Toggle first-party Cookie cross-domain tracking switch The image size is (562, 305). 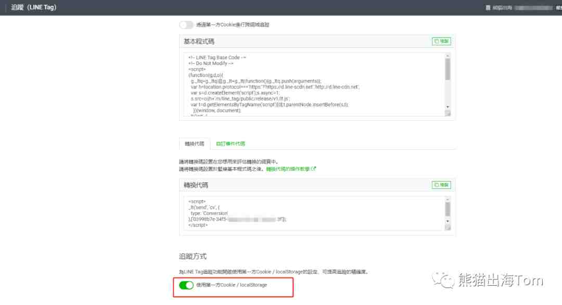(186, 25)
